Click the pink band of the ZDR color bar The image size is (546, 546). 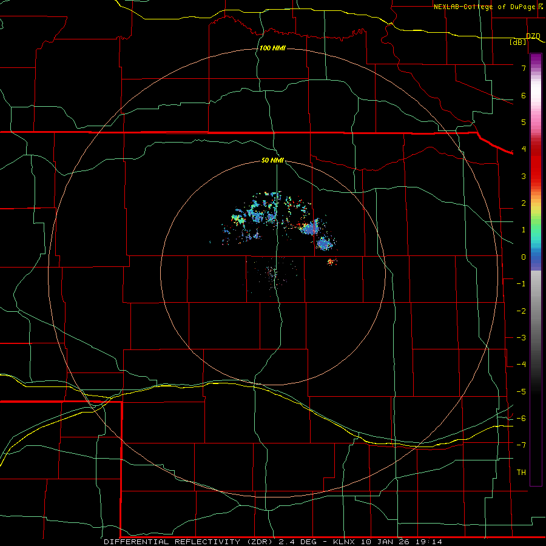[536, 118]
